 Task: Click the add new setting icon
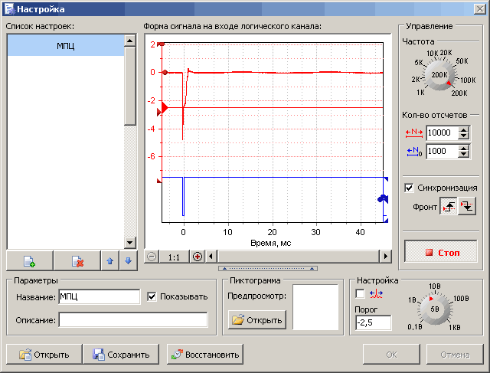pos(30,261)
